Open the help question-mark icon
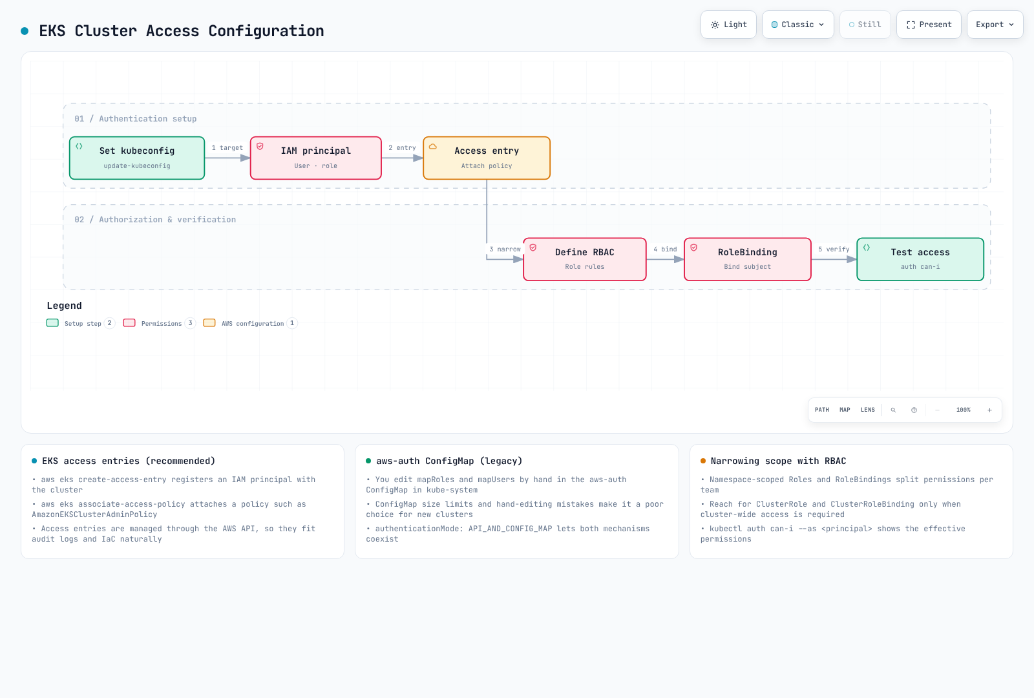Viewport: 1034px width, 698px height. [x=914, y=410]
